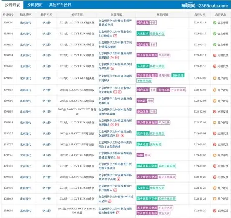Open image icon for 右前雷达故障报警 complaint
This screenshot has width=231, height=218.
118,213
